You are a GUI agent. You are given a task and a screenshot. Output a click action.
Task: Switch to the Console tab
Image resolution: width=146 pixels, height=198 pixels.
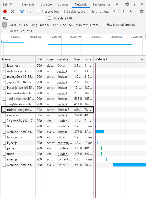click(x=46, y=4)
